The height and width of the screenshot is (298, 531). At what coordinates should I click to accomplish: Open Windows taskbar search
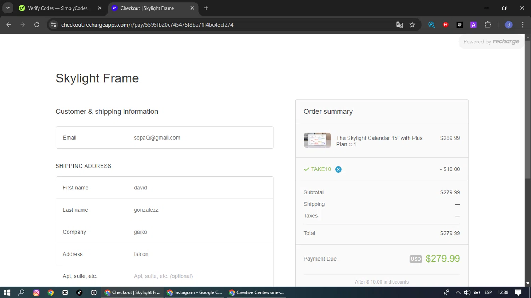point(21,292)
